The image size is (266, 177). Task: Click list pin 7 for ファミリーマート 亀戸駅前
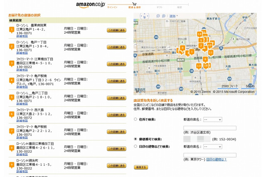pos(12,132)
